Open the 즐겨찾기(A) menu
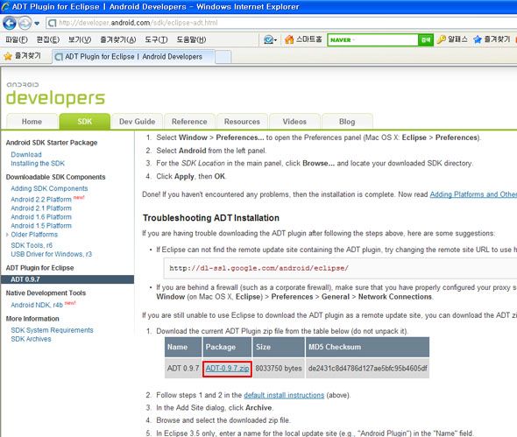Image resolution: width=517 pixels, height=437 pixels. 117,40
